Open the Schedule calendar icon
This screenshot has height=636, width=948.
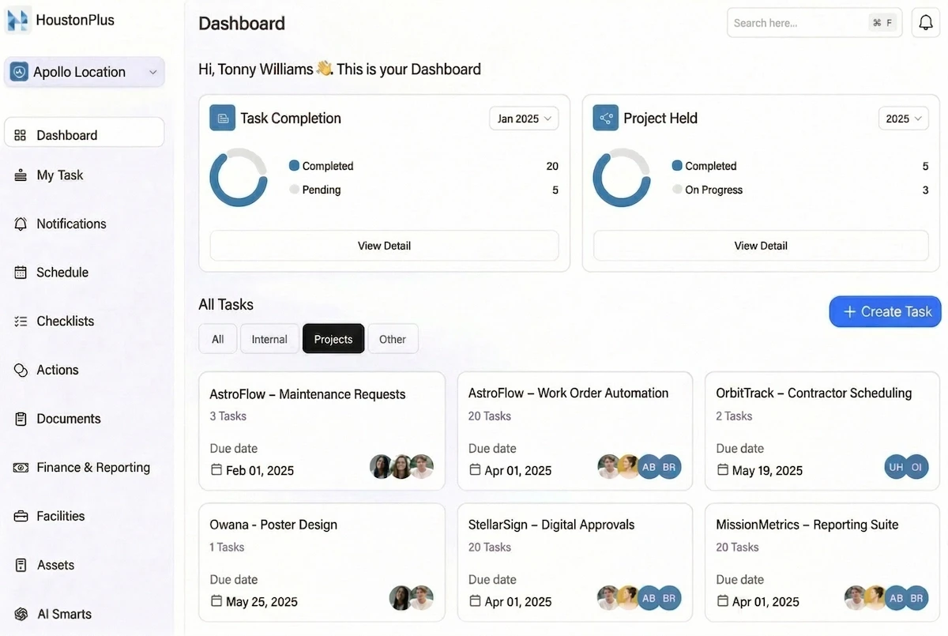click(19, 272)
